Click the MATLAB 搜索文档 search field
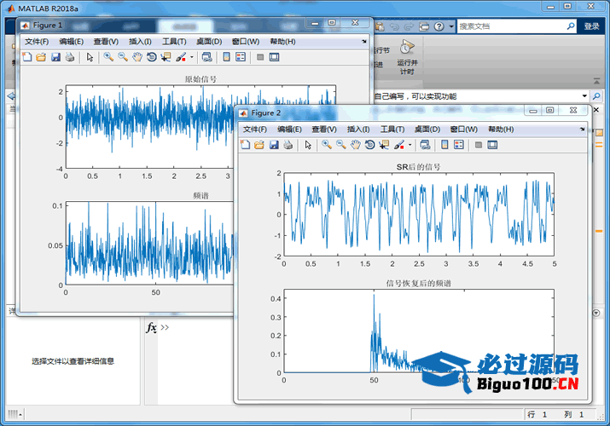The width and height of the screenshot is (610, 426). coord(511,26)
